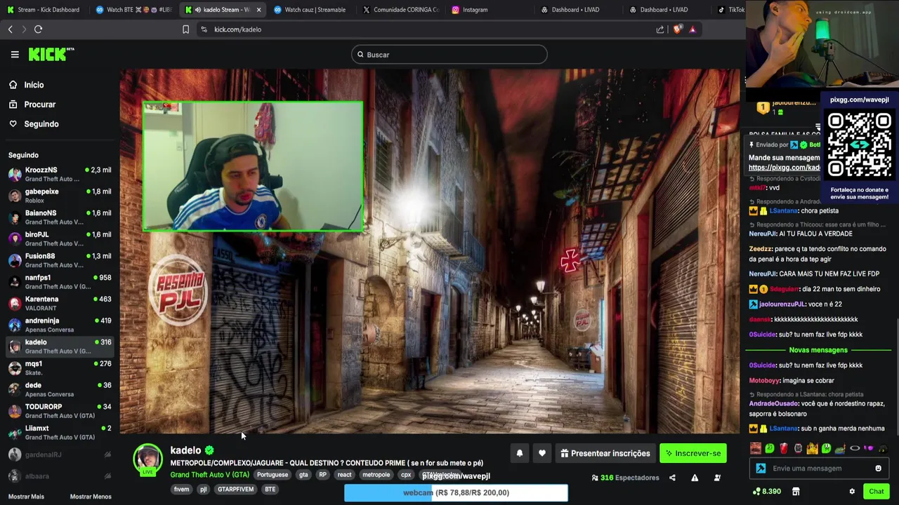Click the Brave shields icon
The image size is (899, 505).
click(677, 29)
